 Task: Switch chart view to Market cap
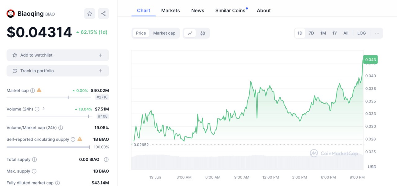click(x=164, y=33)
